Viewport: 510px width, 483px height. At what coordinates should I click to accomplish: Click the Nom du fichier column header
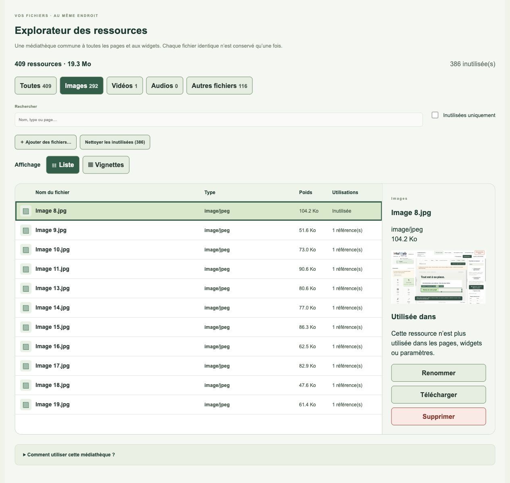[52, 192]
